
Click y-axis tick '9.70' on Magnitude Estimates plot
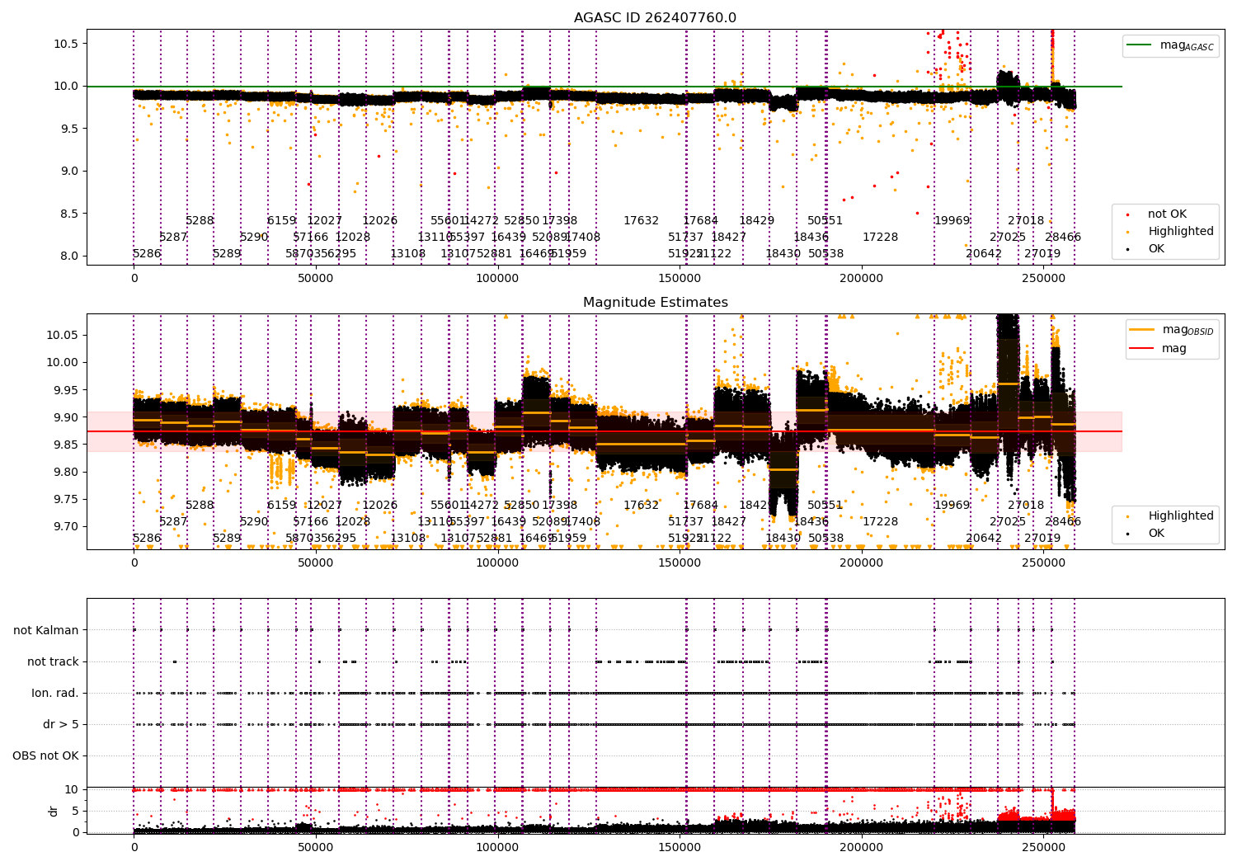tap(67, 527)
